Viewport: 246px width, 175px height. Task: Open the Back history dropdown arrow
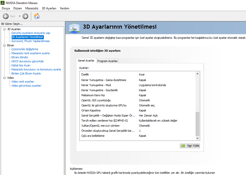coord(20,16)
